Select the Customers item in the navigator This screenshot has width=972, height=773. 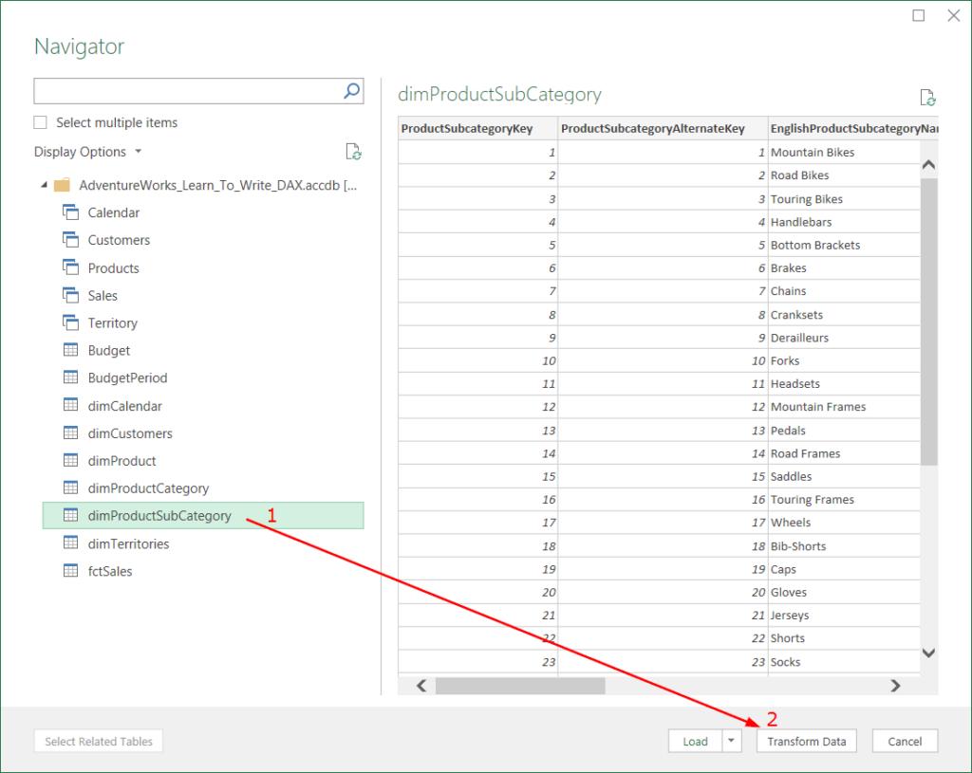tap(119, 240)
